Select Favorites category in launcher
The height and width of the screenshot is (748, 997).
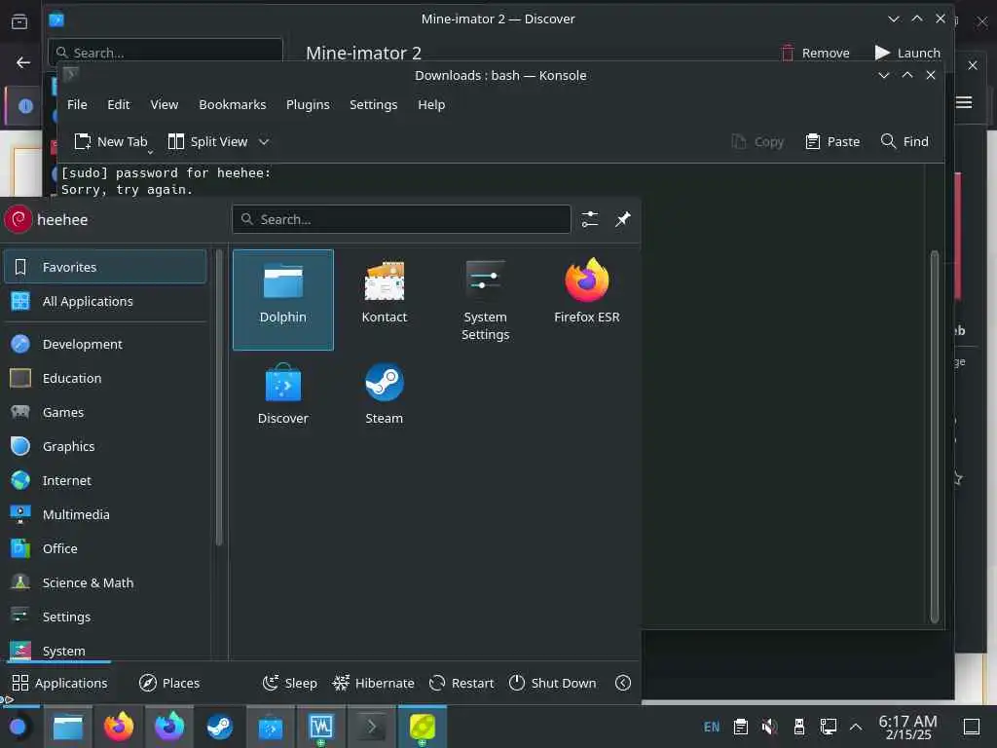pyautogui.click(x=105, y=267)
